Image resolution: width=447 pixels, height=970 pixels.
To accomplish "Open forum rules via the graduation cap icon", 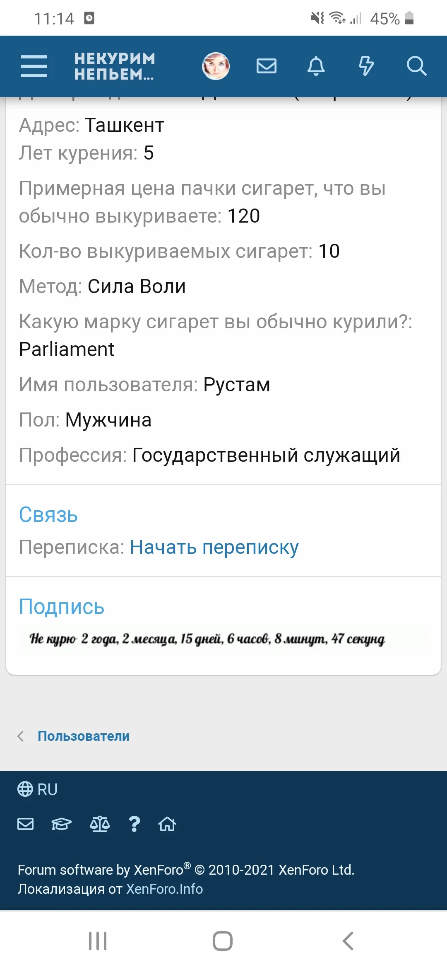I will coord(60,824).
